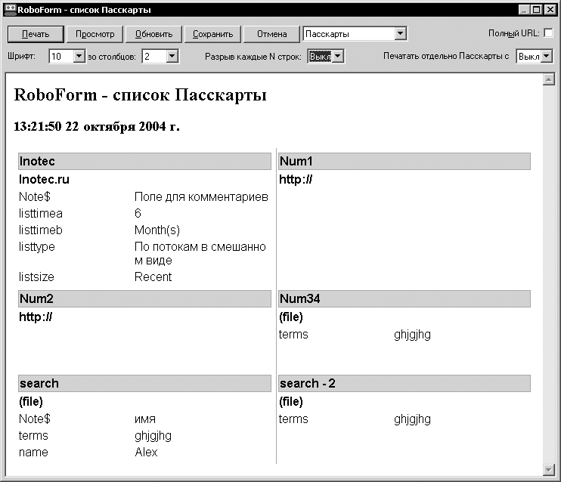
Task: Expand the columns count dropdown
Action: click(172, 56)
